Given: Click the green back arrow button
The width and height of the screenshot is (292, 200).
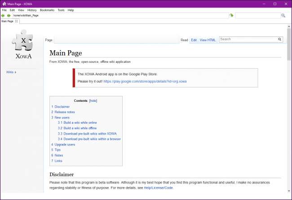Looking at the screenshot, I should [4, 15].
